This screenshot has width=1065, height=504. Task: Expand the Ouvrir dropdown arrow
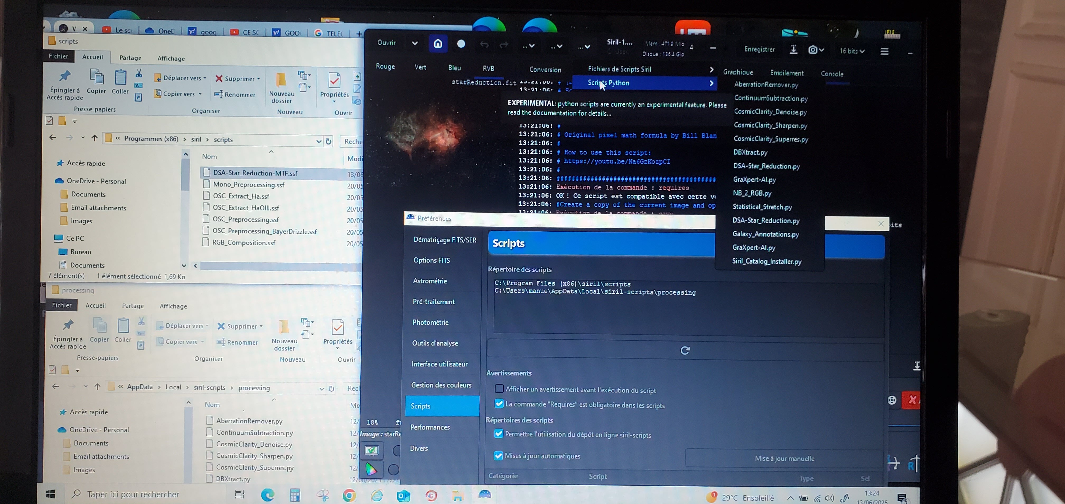click(415, 43)
